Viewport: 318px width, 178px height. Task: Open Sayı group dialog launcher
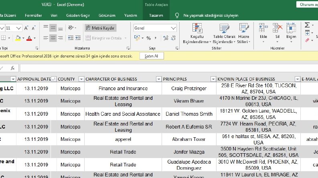click(x=177, y=48)
